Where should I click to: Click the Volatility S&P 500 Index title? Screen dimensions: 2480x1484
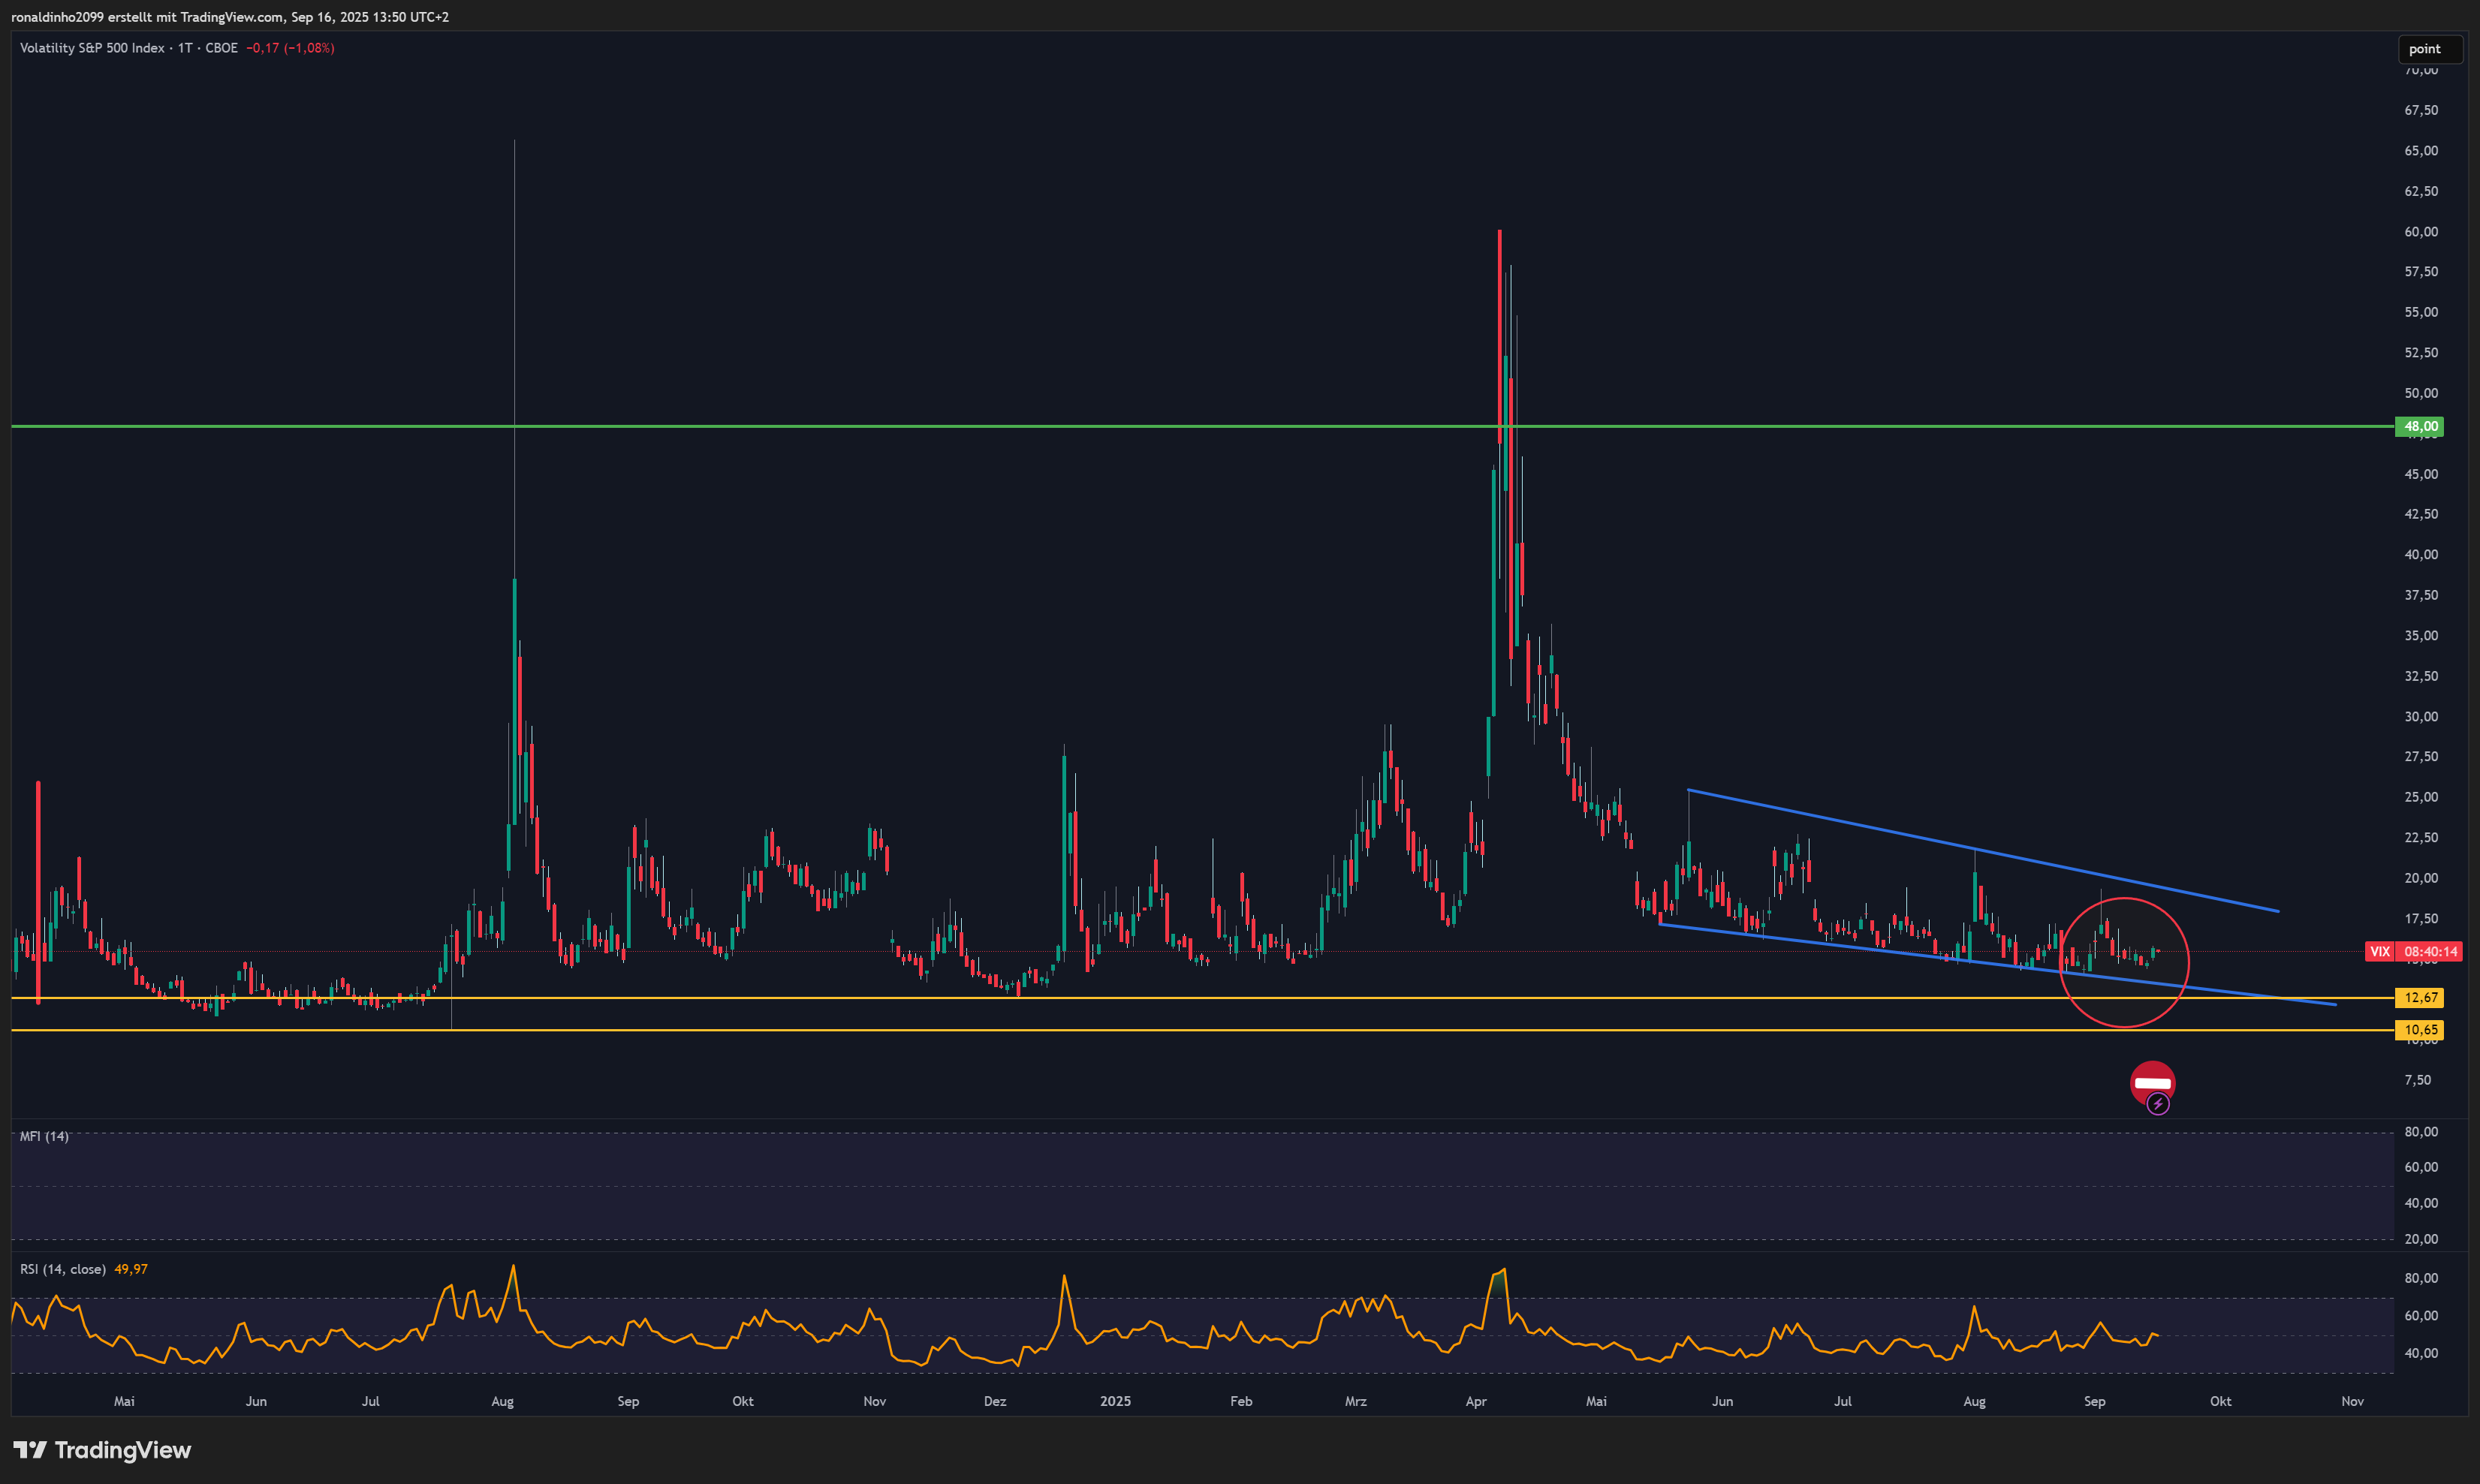92,48
